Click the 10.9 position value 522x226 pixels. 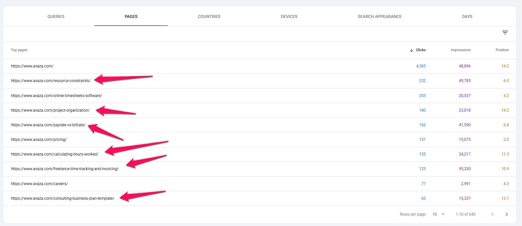coord(505,169)
